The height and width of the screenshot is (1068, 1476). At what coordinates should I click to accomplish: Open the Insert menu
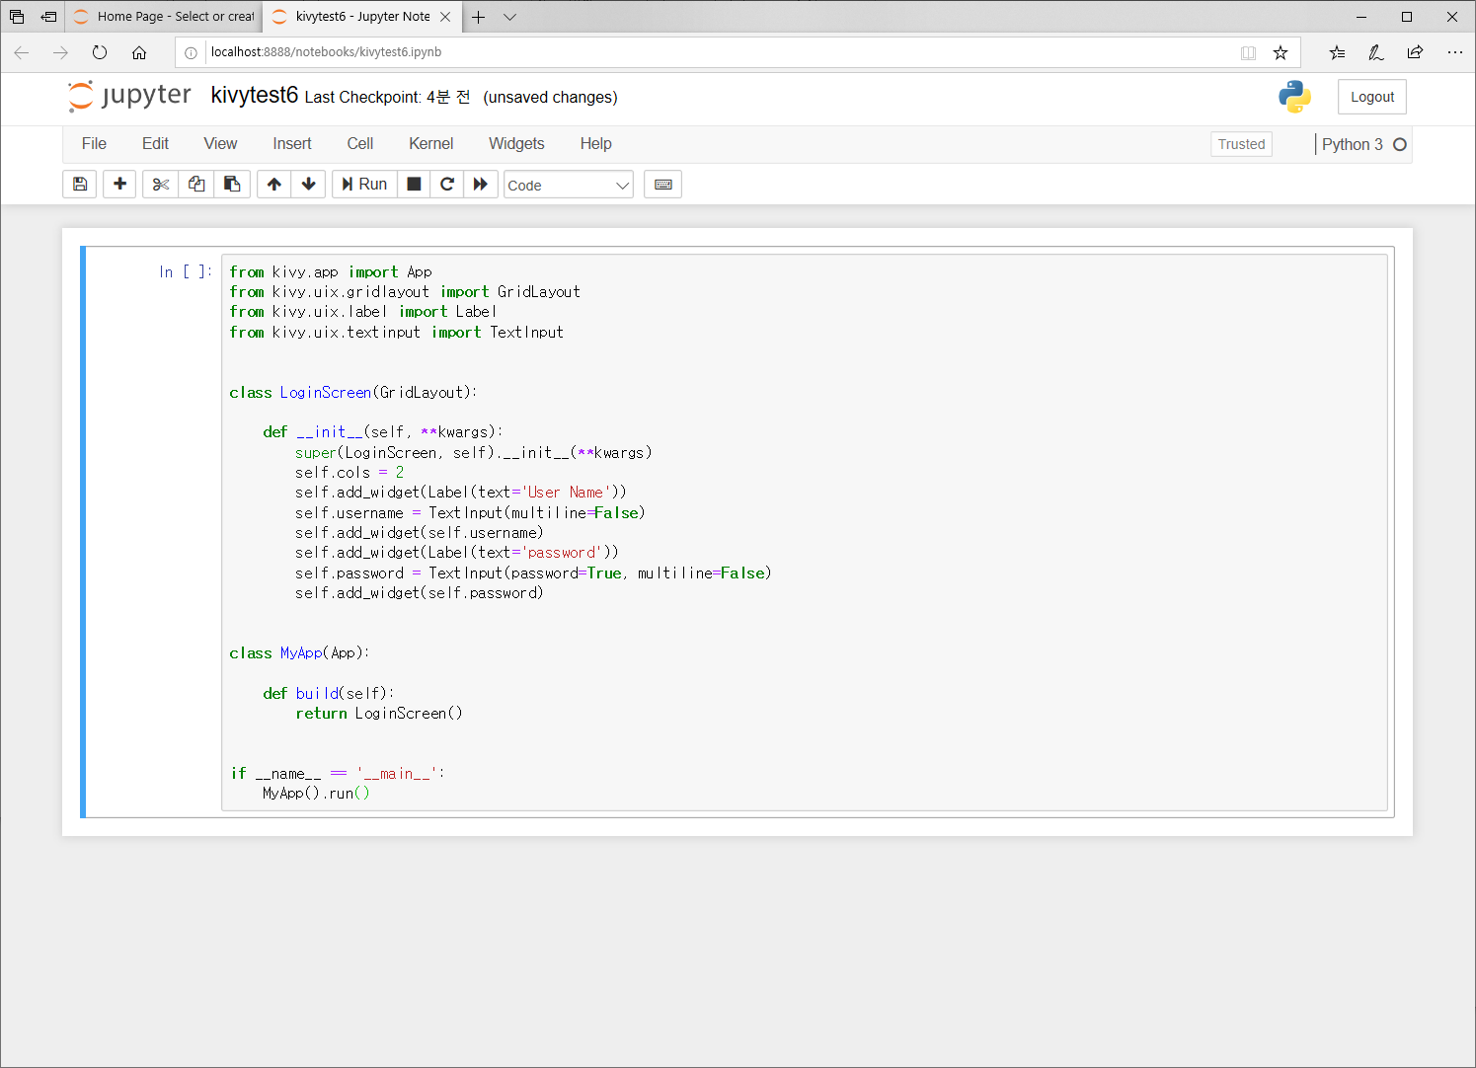[x=292, y=144]
